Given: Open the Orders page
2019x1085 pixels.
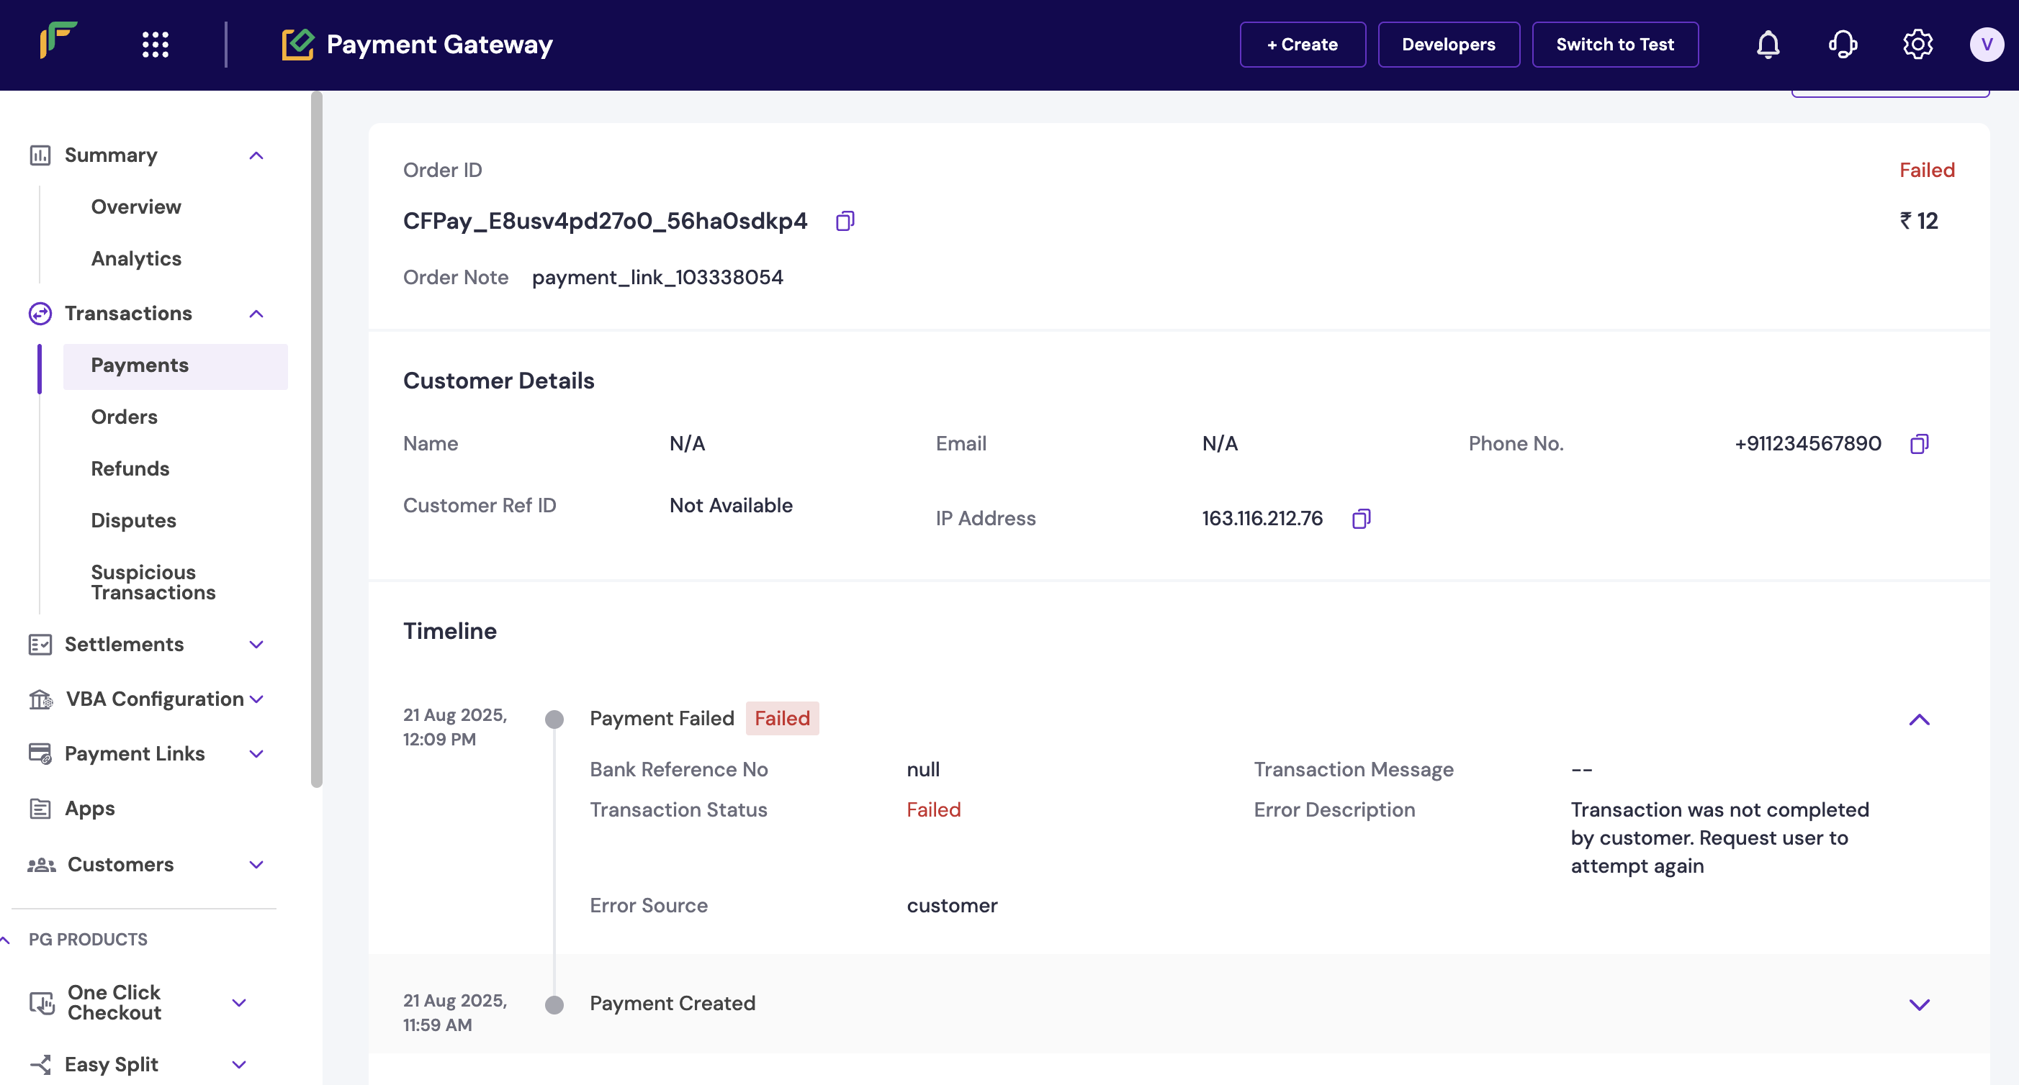Looking at the screenshot, I should coord(124,417).
